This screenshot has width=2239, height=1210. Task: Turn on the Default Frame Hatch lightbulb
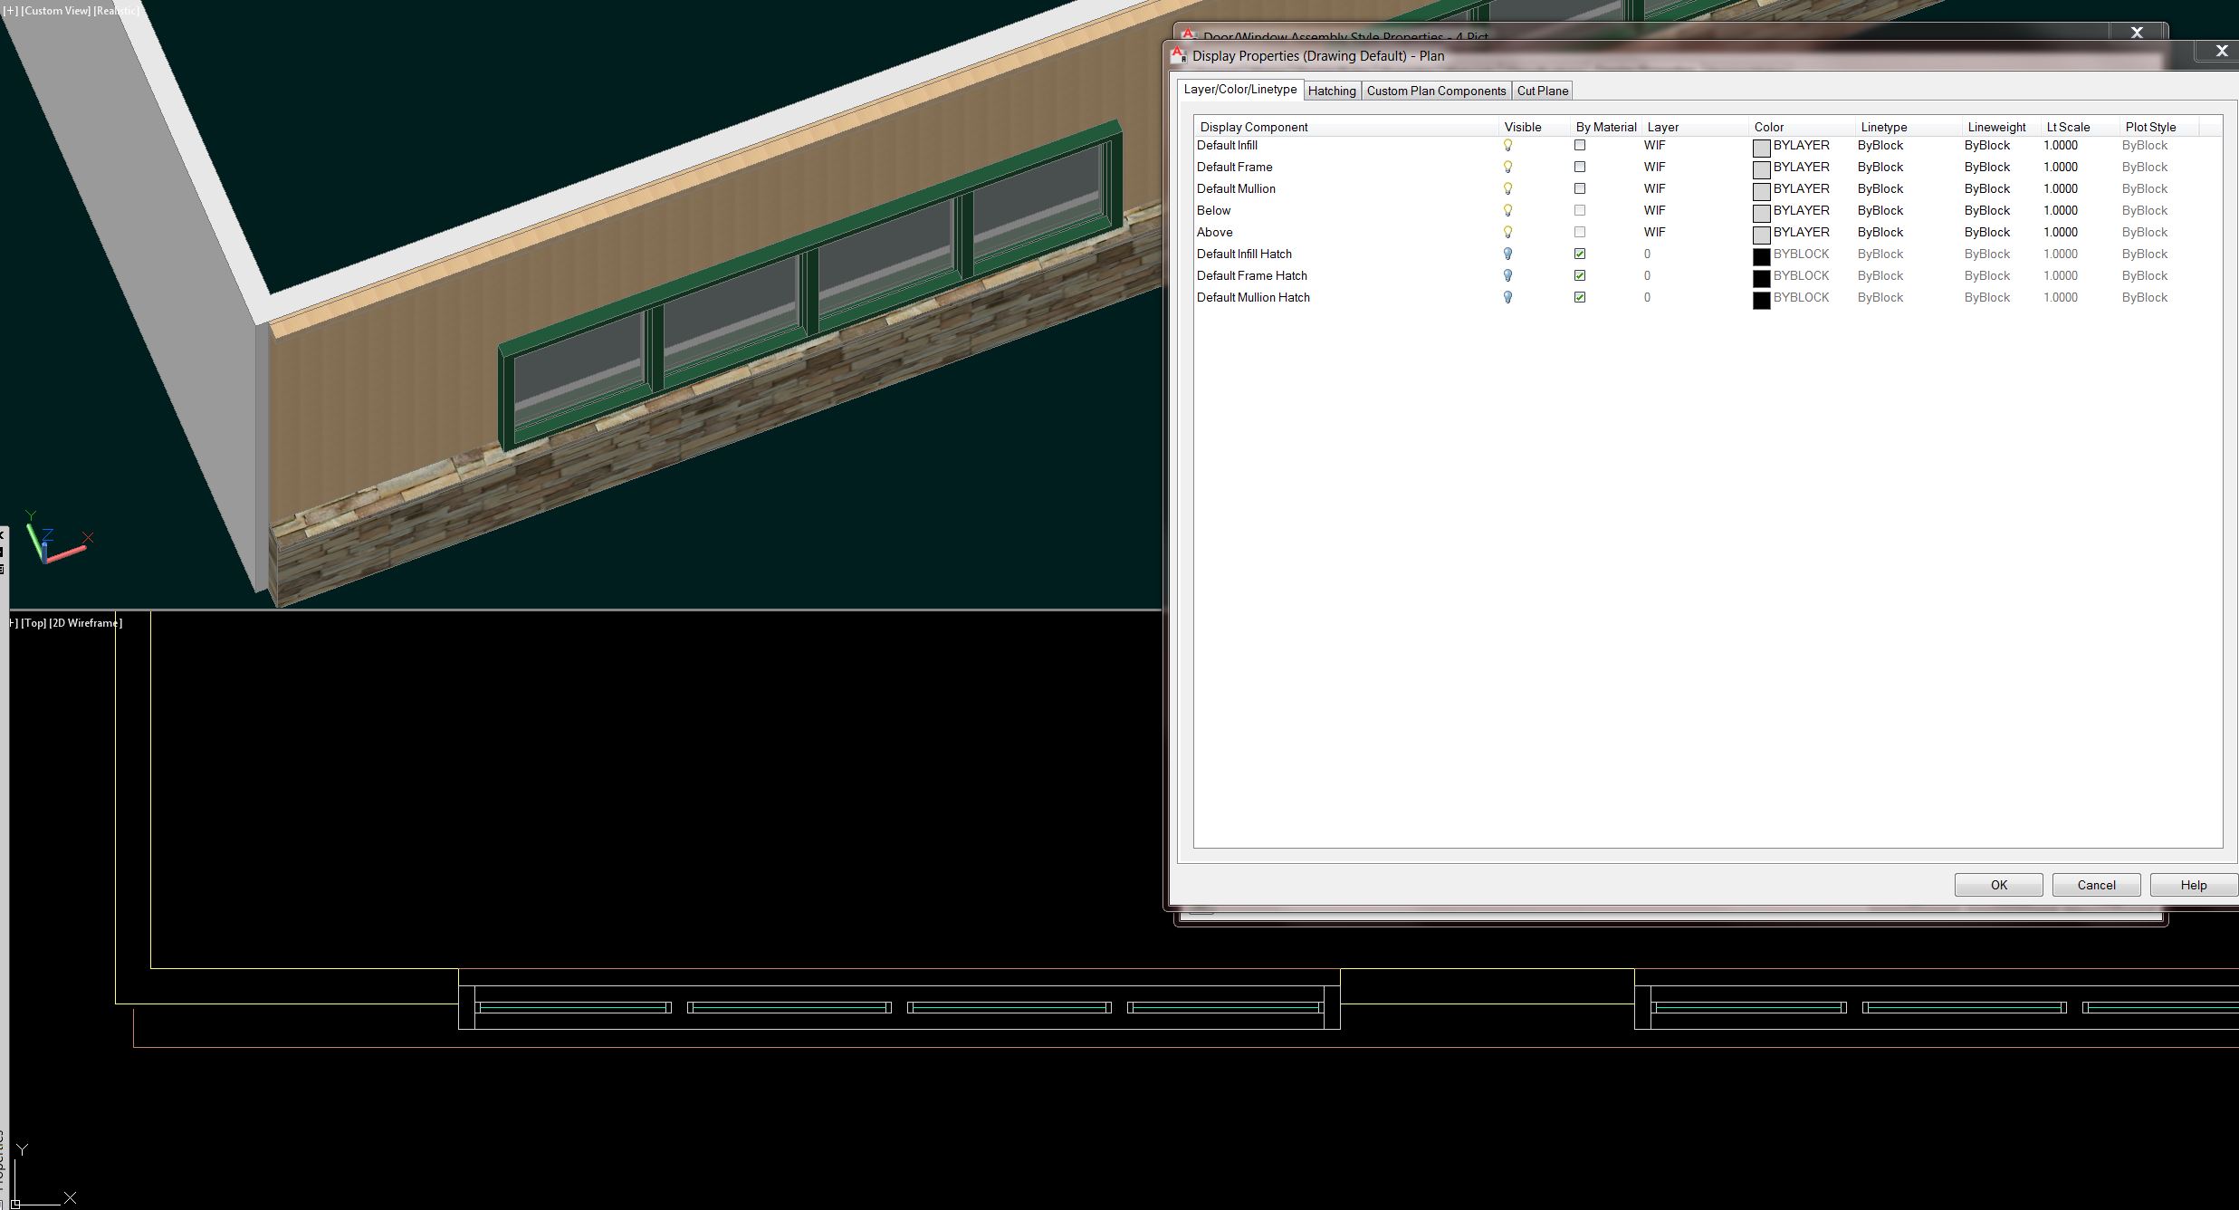(1507, 275)
